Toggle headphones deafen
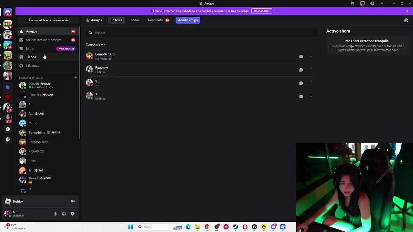Image resolution: width=413 pixels, height=232 pixels. tap(64, 214)
